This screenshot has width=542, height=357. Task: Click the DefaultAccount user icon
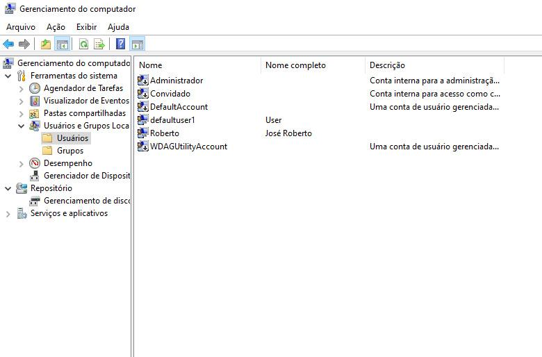pyautogui.click(x=142, y=106)
